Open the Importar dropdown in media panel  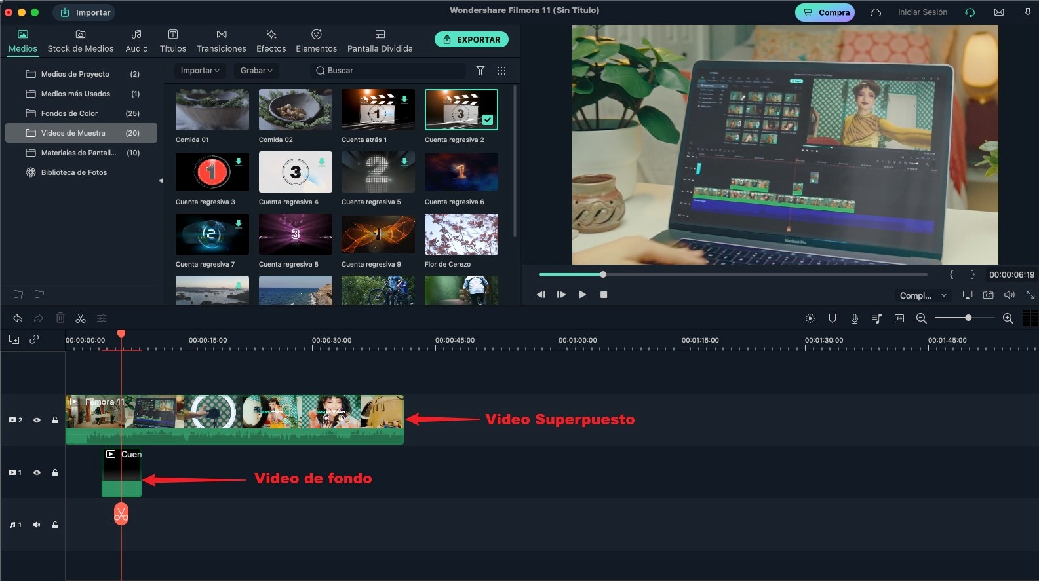[x=200, y=71]
